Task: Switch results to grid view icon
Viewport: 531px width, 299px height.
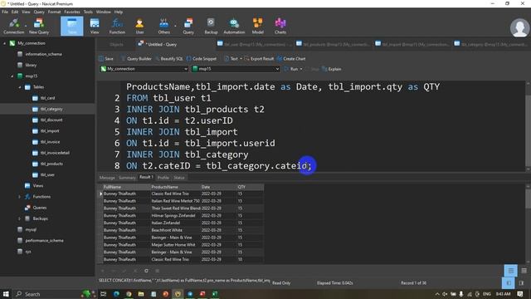Action: [x=511, y=271]
